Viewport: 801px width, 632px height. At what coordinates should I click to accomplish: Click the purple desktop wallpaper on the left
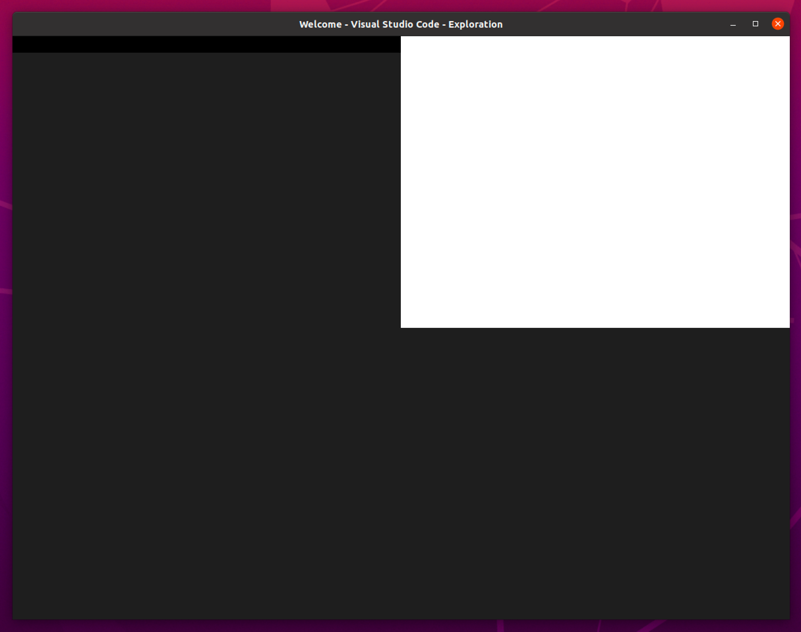(x=6, y=315)
